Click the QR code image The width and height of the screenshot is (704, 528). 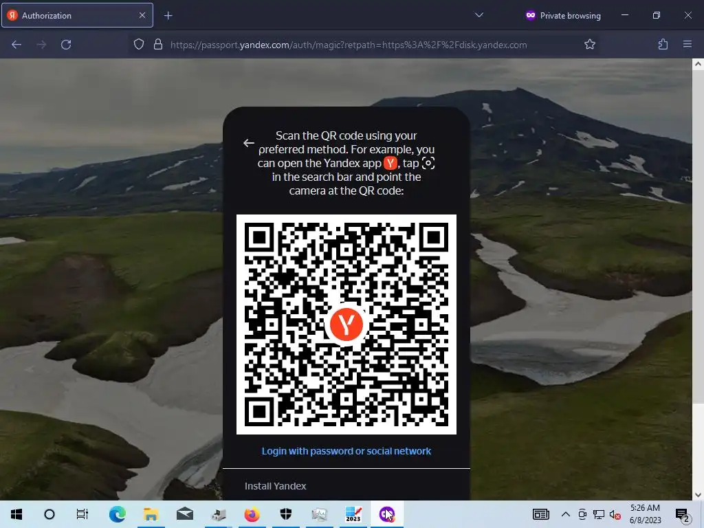[x=346, y=324]
